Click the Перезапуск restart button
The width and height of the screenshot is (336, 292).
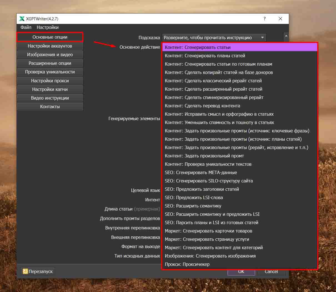38,271
